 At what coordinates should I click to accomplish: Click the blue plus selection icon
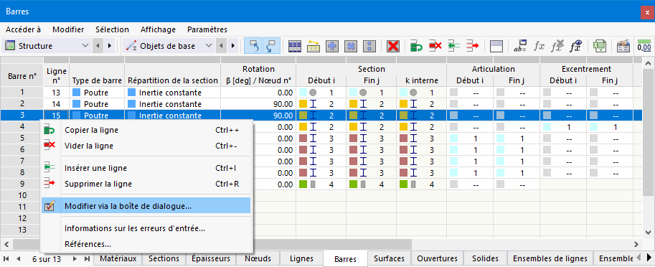[332, 46]
